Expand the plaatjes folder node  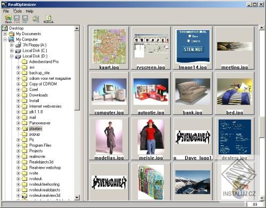[x=18, y=129]
